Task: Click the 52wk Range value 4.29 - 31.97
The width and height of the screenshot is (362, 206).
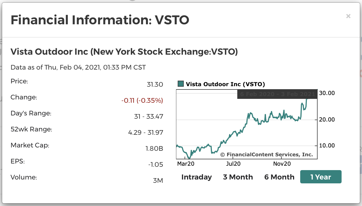Action: point(146,133)
